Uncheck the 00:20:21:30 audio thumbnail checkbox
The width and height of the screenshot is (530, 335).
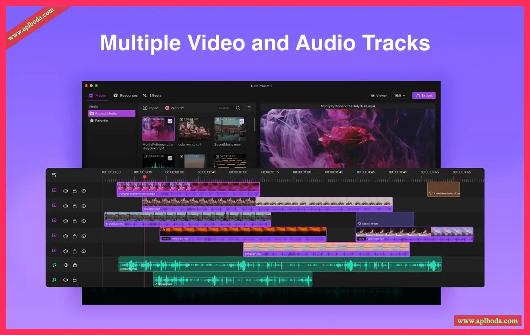point(170,158)
